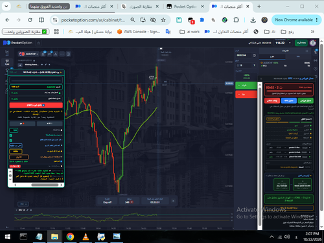Open the ai work bookmarks folder
The image size is (324, 243).
[190, 32]
